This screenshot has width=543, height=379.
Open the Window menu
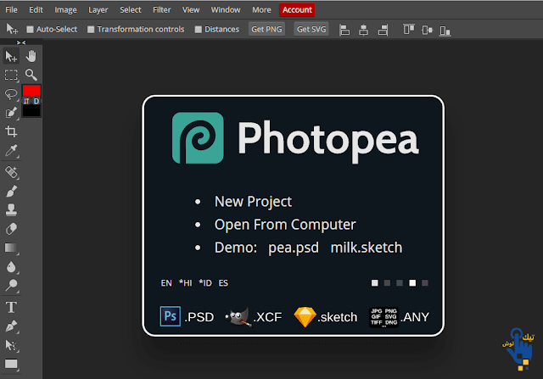click(x=226, y=9)
